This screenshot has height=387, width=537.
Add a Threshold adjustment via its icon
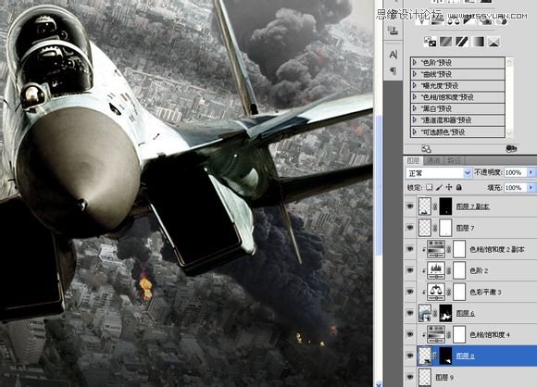click(x=461, y=42)
